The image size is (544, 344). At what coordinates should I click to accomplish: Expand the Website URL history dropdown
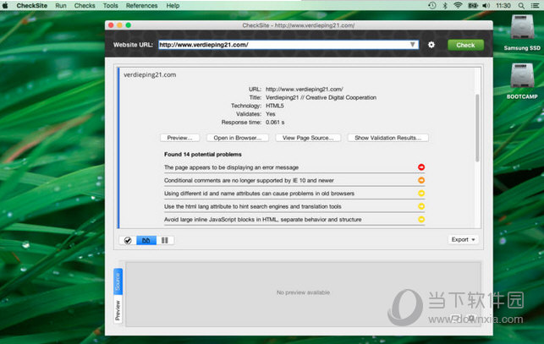[413, 45]
